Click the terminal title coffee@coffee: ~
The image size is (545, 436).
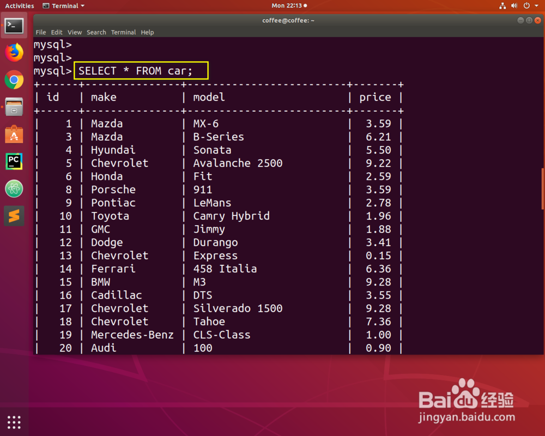[x=288, y=21]
